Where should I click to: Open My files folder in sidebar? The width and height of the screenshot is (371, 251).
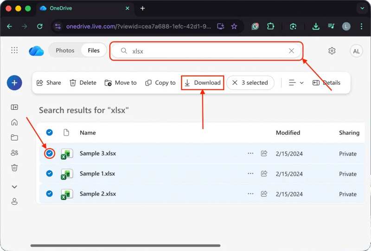click(x=14, y=138)
